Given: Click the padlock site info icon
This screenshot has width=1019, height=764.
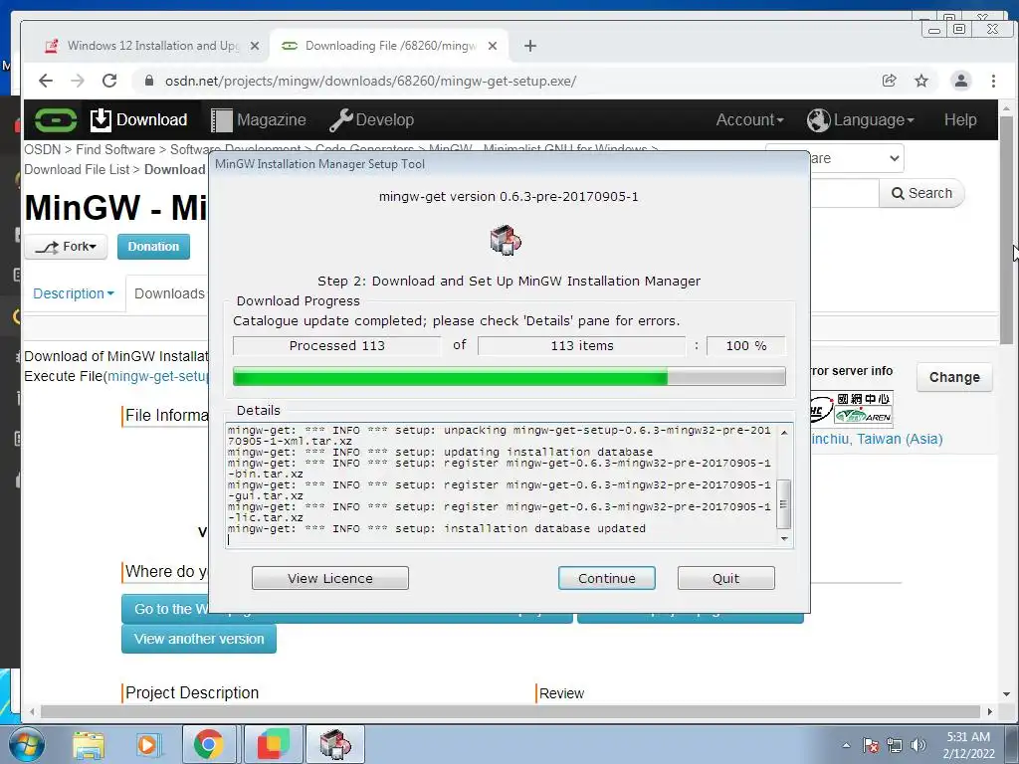Looking at the screenshot, I should 149,81.
